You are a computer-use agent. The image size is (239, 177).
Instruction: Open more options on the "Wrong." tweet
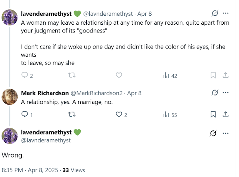226,133
